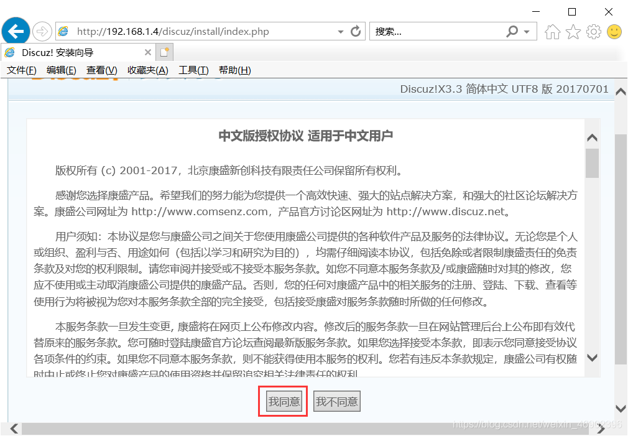Click page vertical scrollbar down arrow

[x=621, y=409]
